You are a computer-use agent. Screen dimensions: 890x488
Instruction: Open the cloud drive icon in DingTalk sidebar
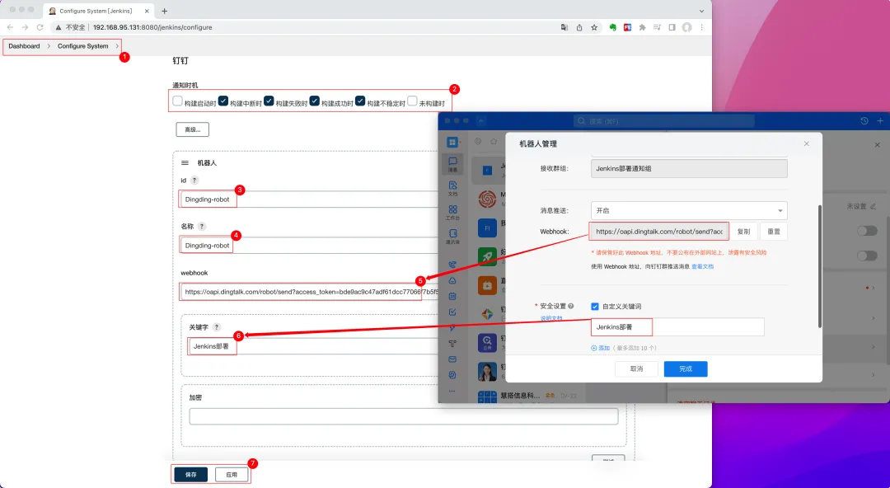pyautogui.click(x=452, y=280)
